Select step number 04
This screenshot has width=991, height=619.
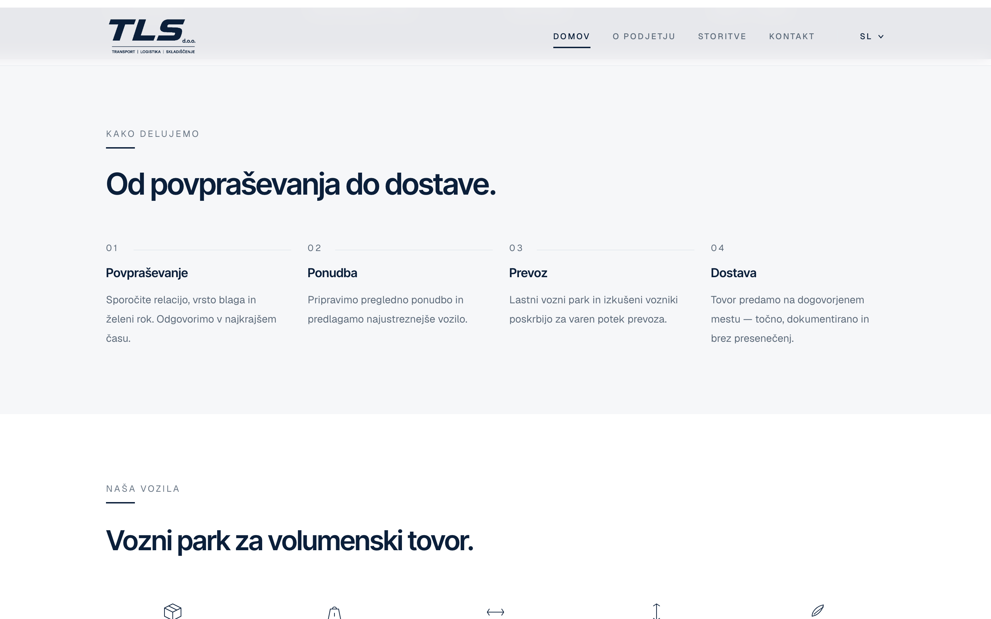click(x=717, y=248)
